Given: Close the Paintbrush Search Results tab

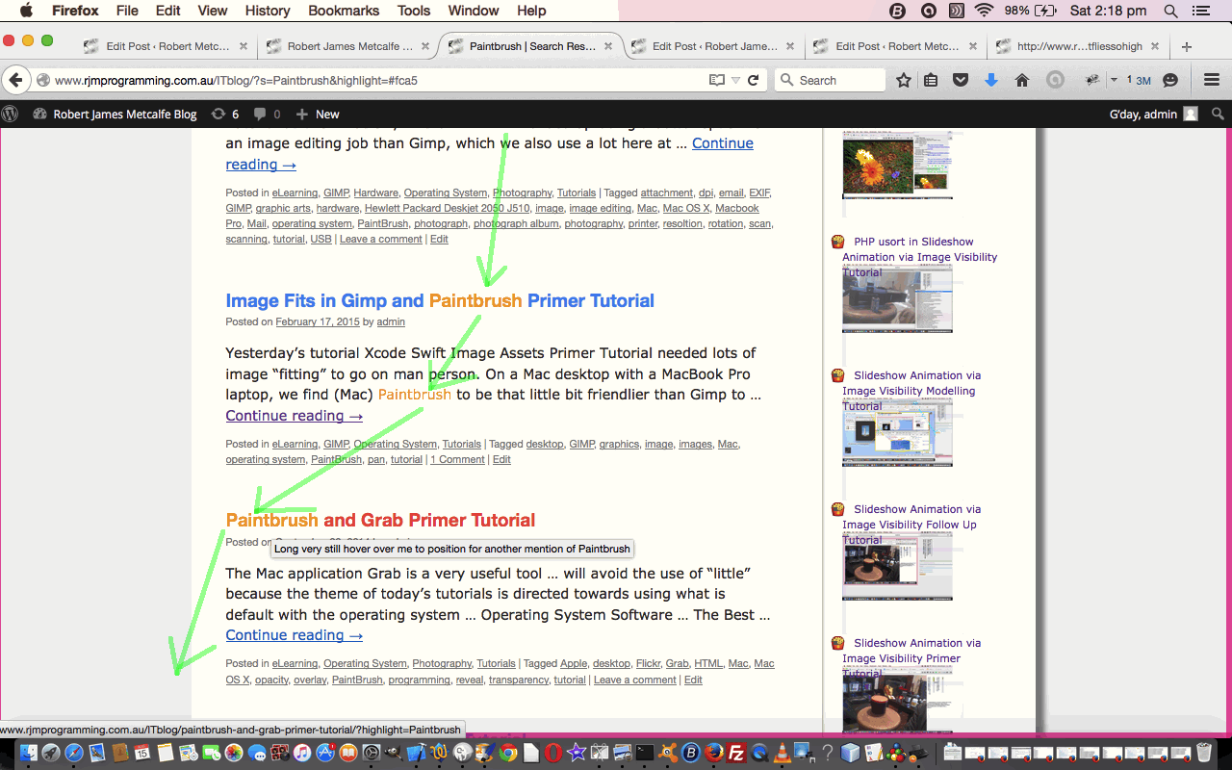Looking at the screenshot, I should [x=608, y=46].
